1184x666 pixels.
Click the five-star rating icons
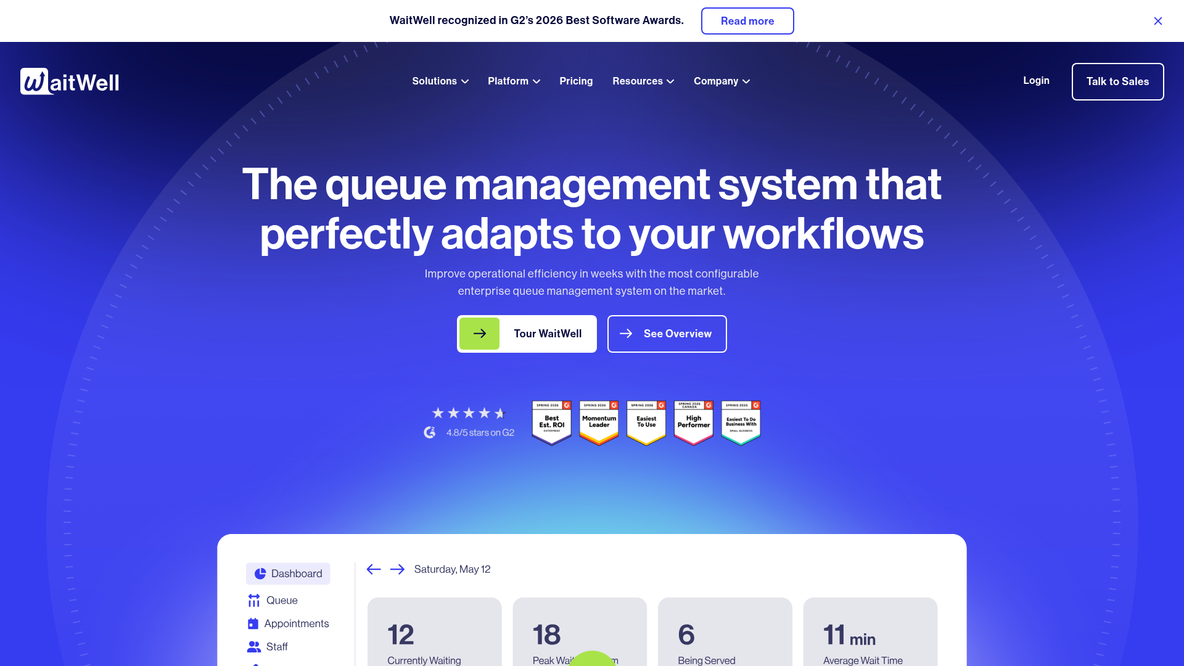pyautogui.click(x=469, y=413)
